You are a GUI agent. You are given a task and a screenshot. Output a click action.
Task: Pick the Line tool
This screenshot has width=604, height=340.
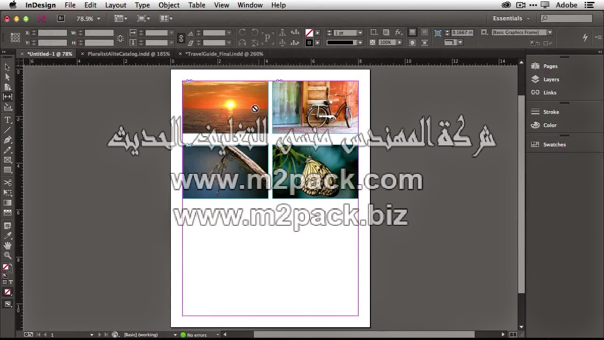[x=7, y=130]
